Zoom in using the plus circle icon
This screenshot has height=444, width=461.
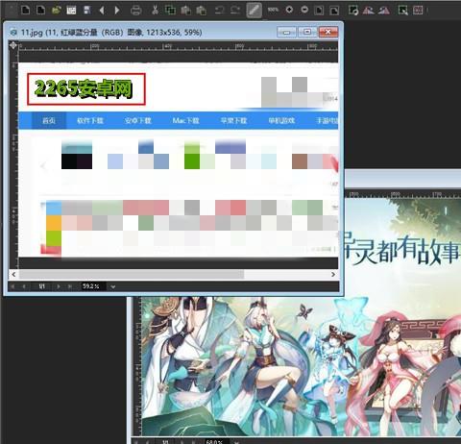(289, 10)
